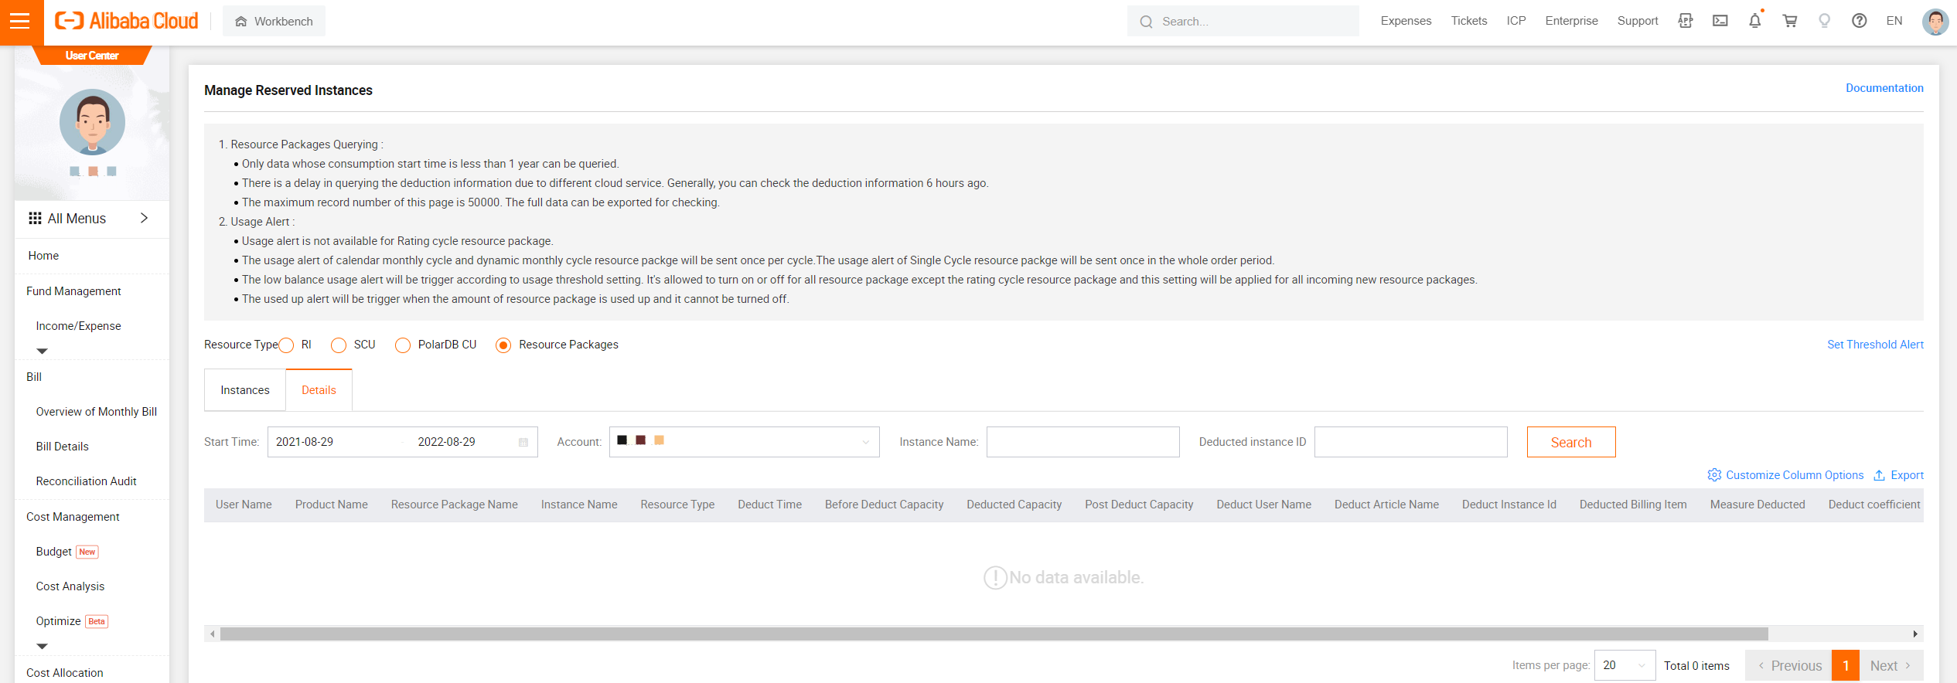Open the Account dropdown
This screenshot has height=683, width=1957.
[x=744, y=442]
